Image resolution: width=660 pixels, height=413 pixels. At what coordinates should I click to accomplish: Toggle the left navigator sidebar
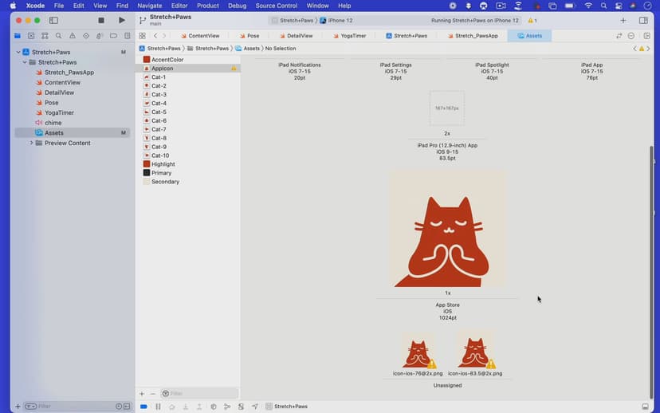point(53,20)
